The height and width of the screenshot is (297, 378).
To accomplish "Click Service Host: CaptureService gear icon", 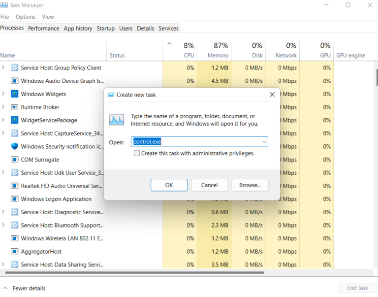I will click(14, 133).
